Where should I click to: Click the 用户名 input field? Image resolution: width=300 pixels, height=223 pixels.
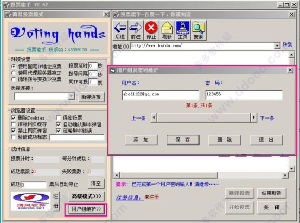click(x=161, y=95)
